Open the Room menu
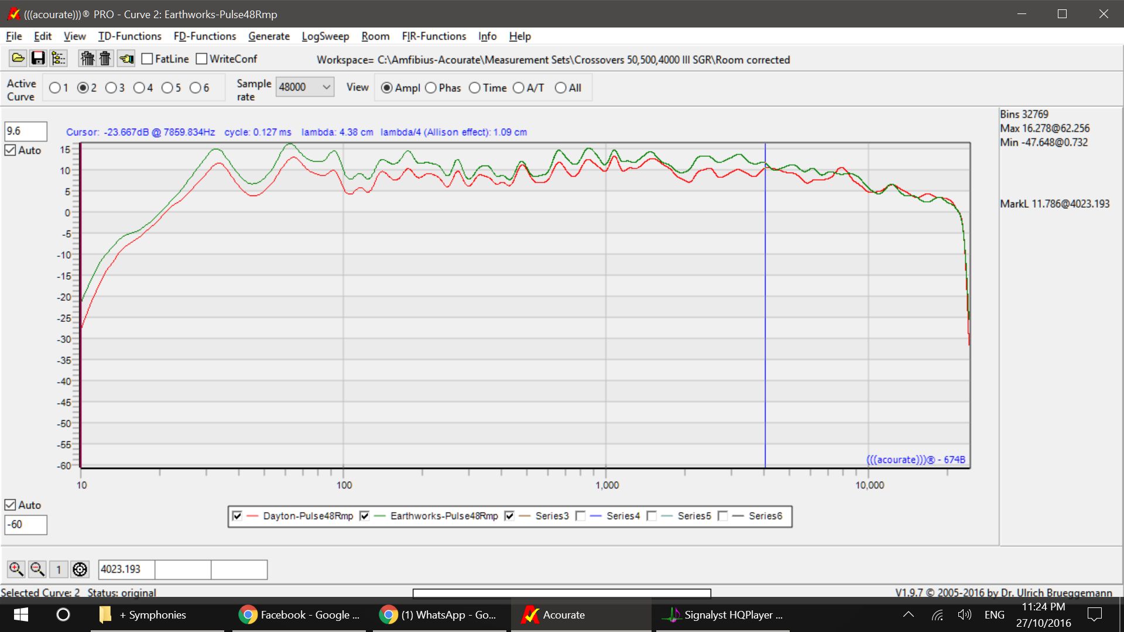Screen dimensions: 1124x632 pyautogui.click(x=375, y=36)
